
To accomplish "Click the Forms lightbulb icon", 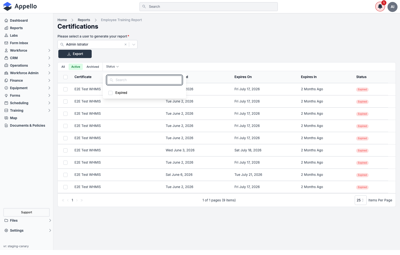I will (x=6, y=96).
